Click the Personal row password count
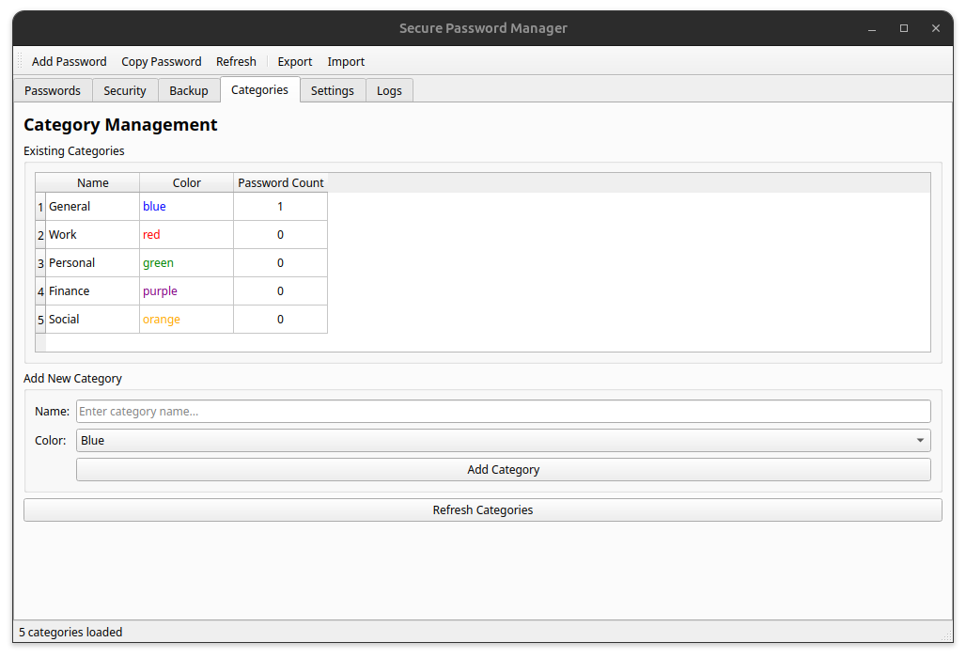 pyautogui.click(x=280, y=263)
